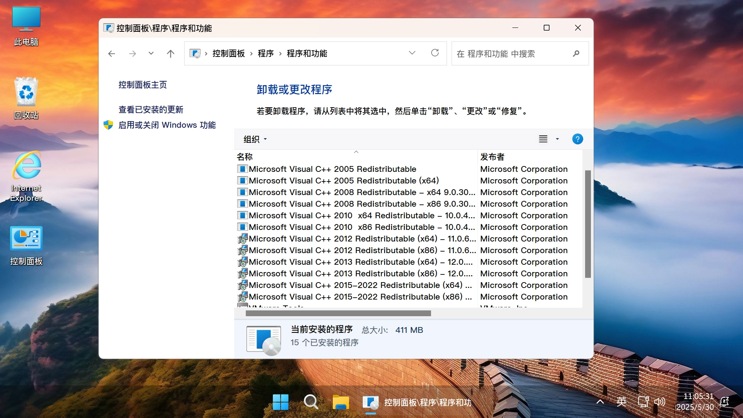Open 启用或关闭 Windows 功能
This screenshot has width=743, height=418.
(167, 125)
